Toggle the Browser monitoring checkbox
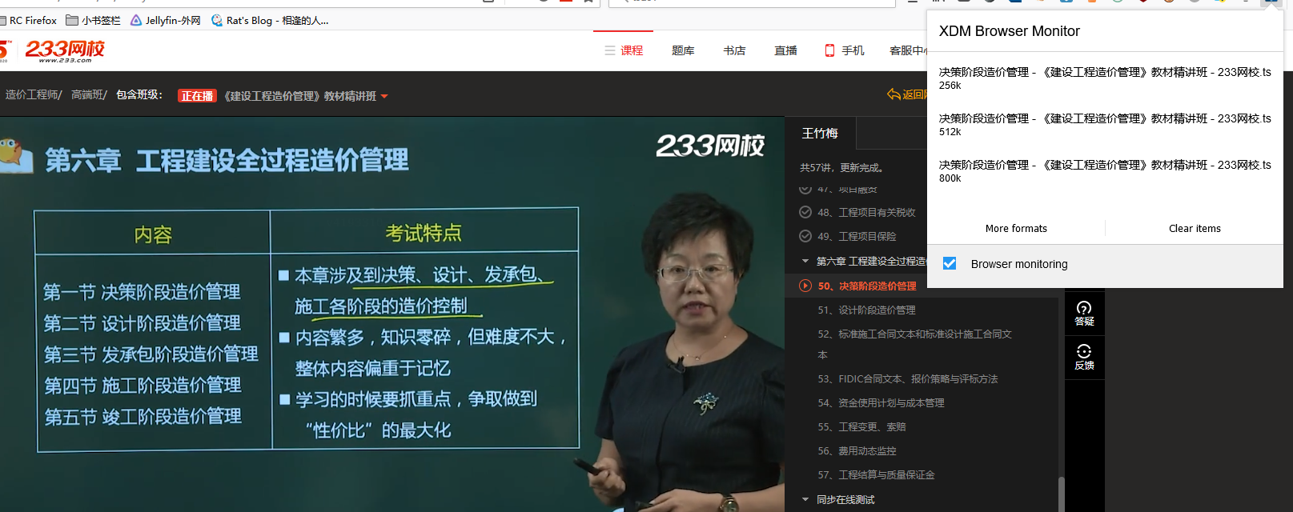Viewport: 1293px width, 512px height. [950, 263]
